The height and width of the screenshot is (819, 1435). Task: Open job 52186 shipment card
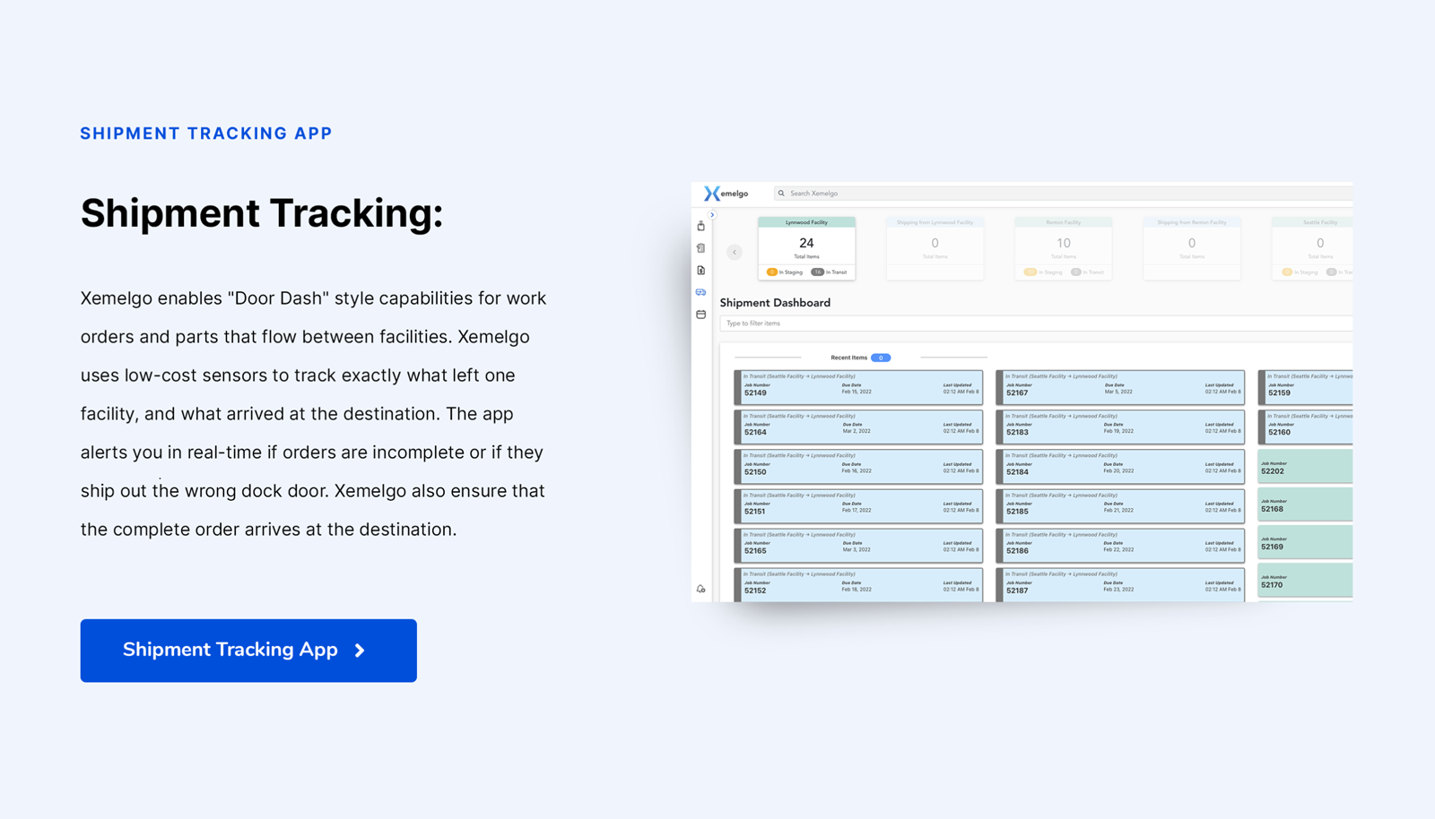click(1120, 546)
